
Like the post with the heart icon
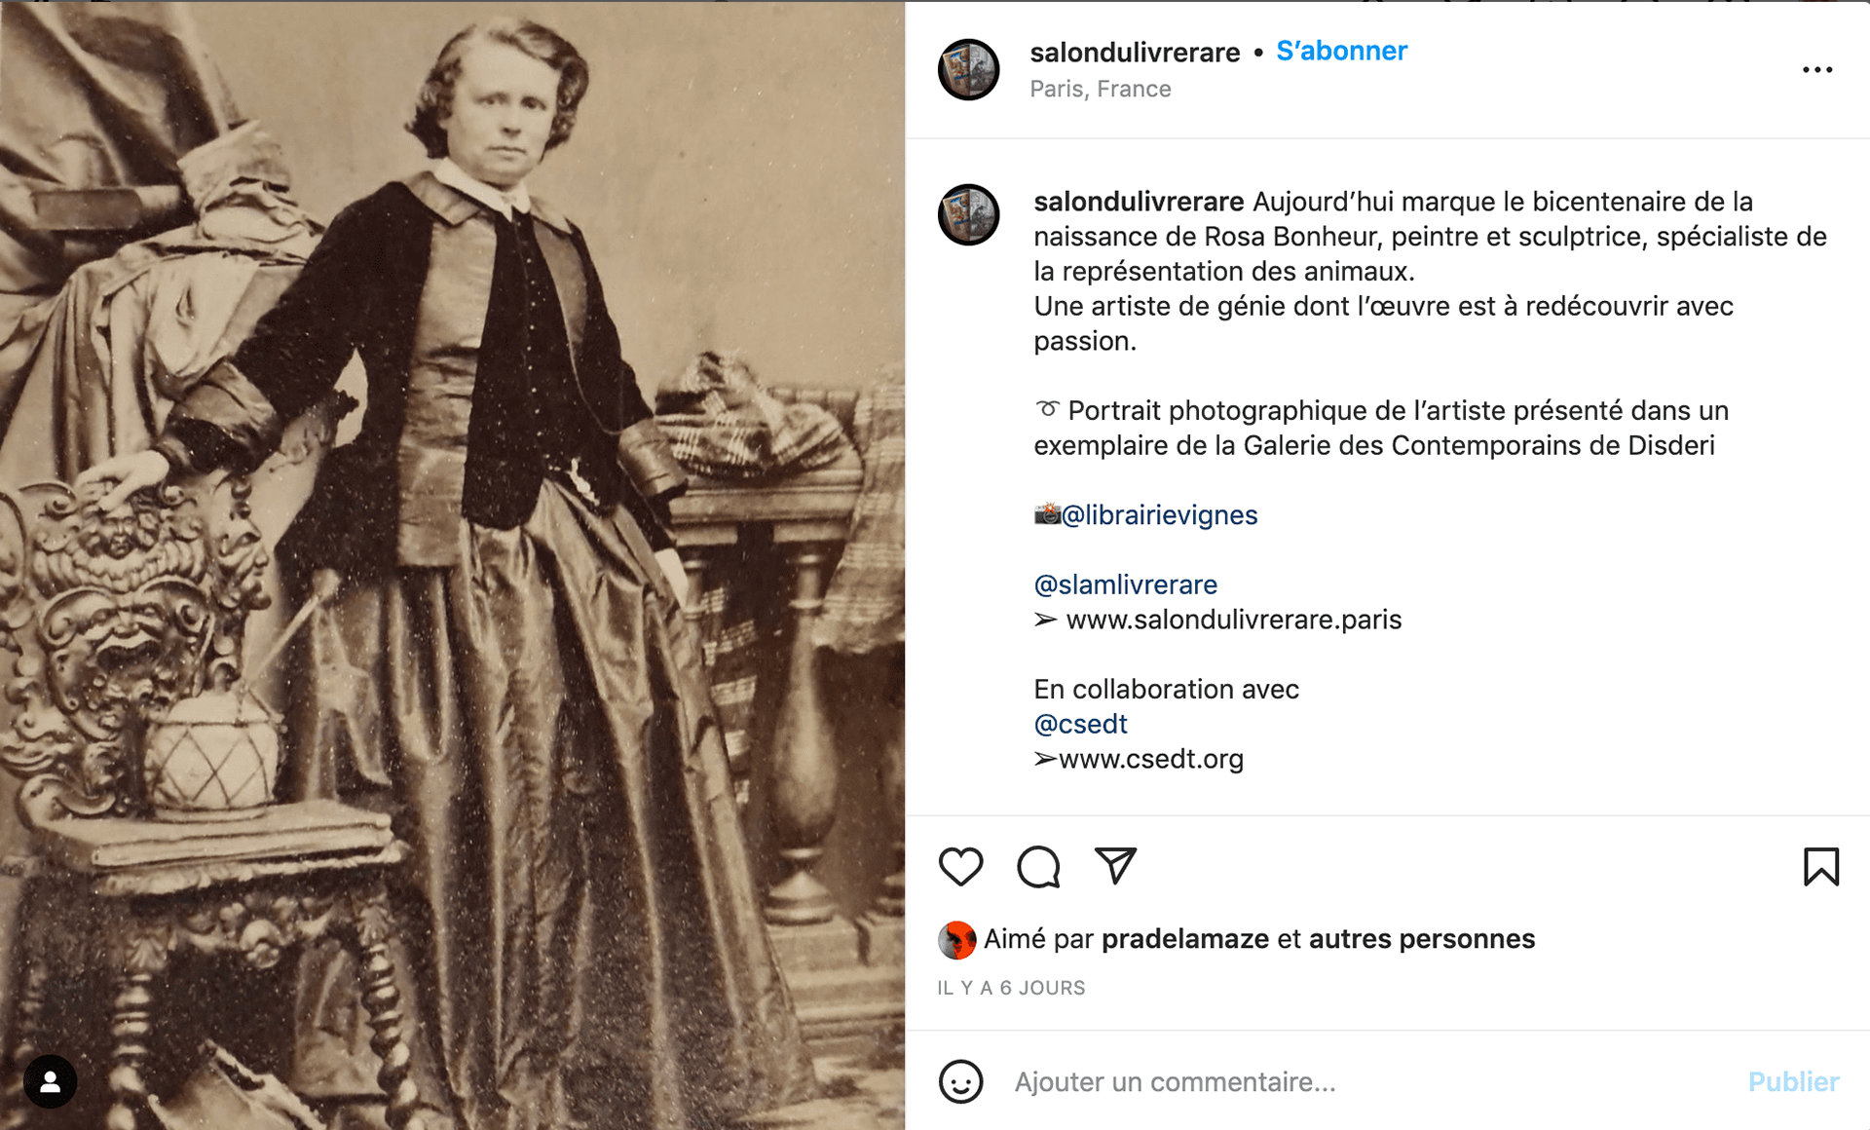[960, 866]
